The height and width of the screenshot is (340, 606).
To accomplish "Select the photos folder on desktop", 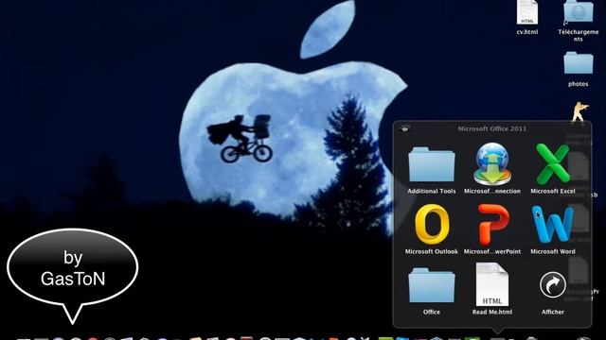I will [x=579, y=63].
